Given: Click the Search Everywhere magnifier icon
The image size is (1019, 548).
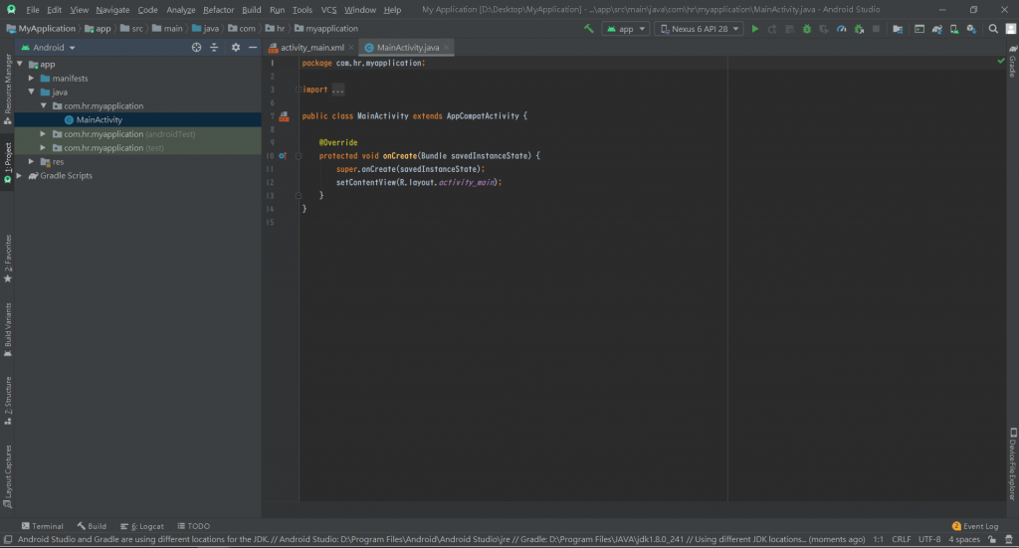Looking at the screenshot, I should pyautogui.click(x=993, y=29).
